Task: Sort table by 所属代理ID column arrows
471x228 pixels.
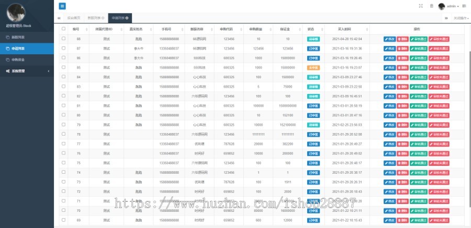Action: (x=121, y=29)
